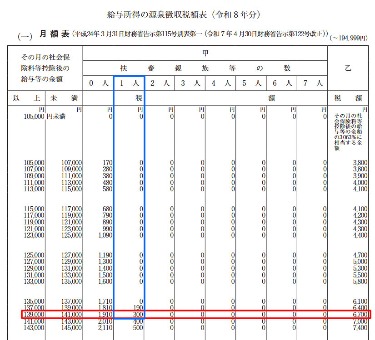Viewport: 375px width, 340px height.
Task: Click the 7,400 value in 乙 column
Action: click(x=360, y=328)
